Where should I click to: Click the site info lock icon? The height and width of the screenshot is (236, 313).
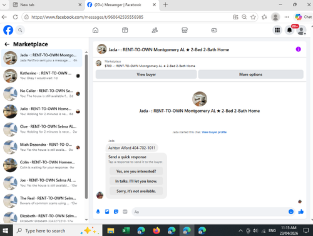coord(26,17)
